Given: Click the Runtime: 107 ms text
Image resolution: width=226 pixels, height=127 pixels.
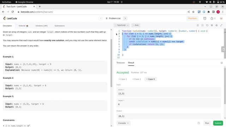Looking at the screenshot, I should (x=139, y=73).
